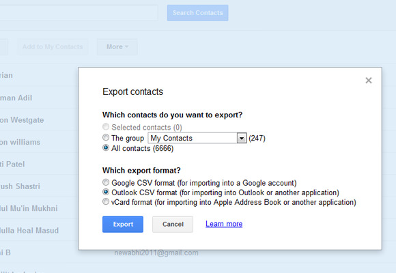Click inside the contacts search field

pos(79,13)
